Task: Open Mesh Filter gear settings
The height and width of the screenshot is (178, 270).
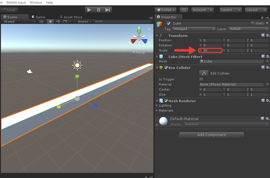Action: pos(267,57)
